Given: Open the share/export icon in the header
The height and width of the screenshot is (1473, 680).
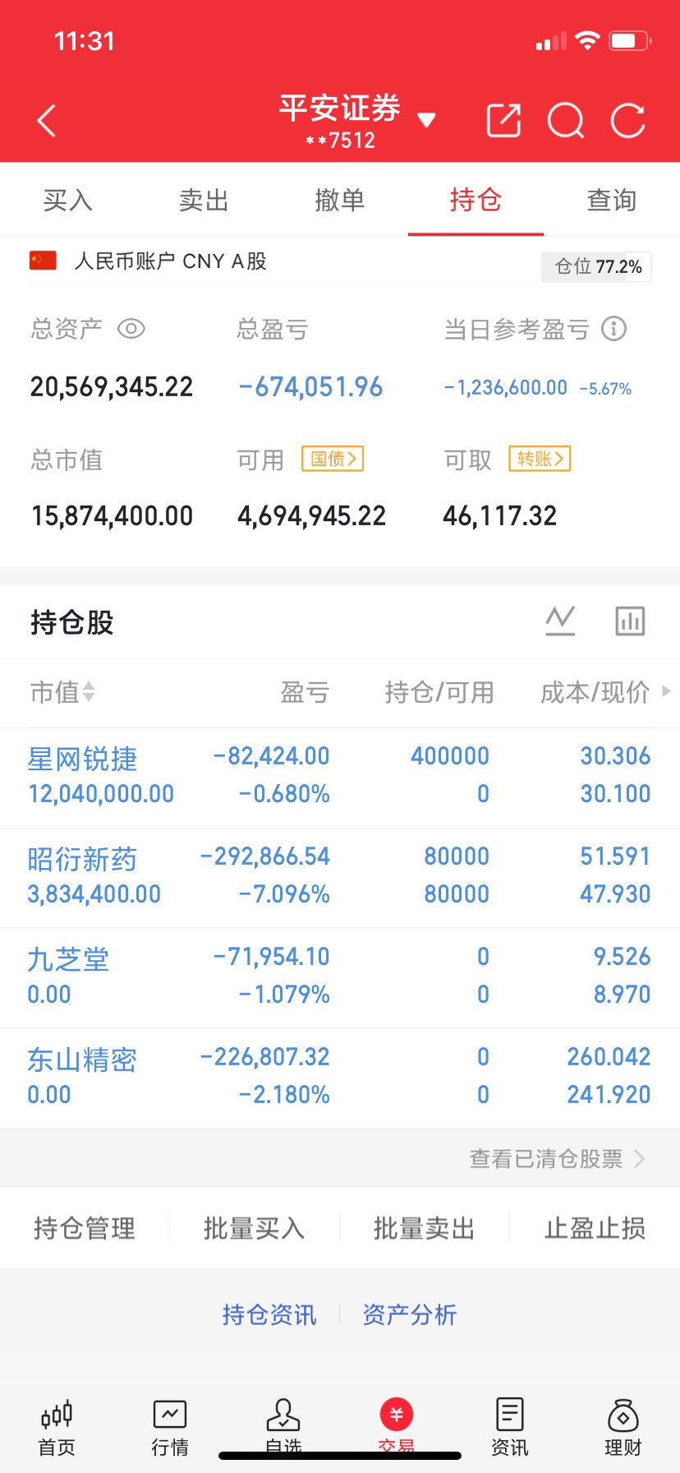Looking at the screenshot, I should (x=503, y=120).
